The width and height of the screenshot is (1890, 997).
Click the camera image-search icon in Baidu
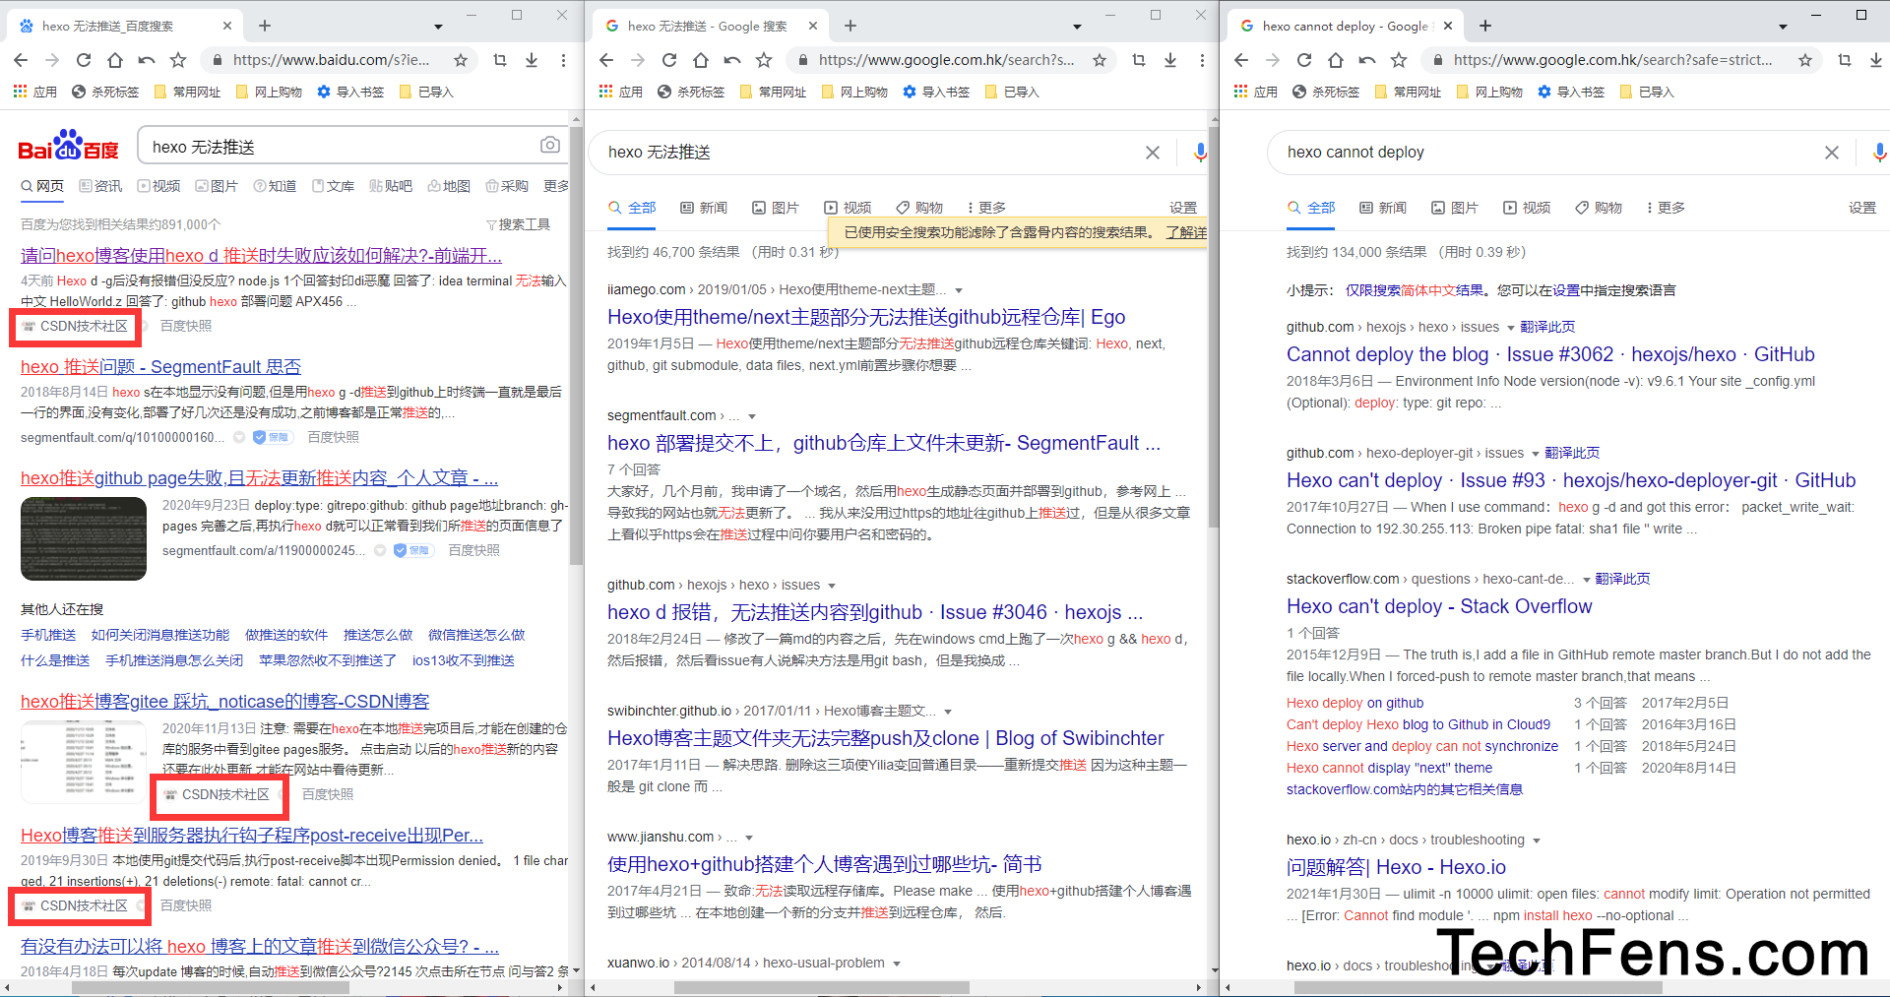tap(549, 146)
